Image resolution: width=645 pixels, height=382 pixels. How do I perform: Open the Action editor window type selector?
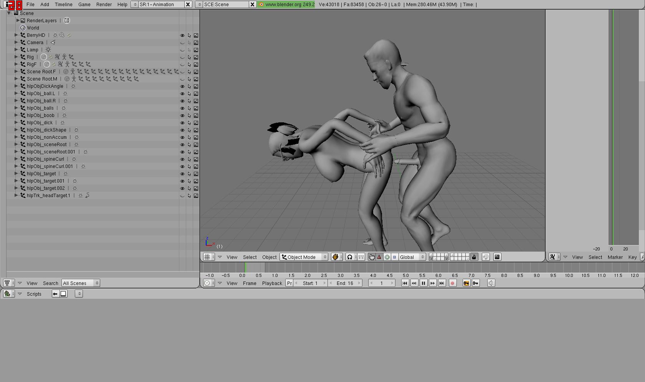click(554, 257)
